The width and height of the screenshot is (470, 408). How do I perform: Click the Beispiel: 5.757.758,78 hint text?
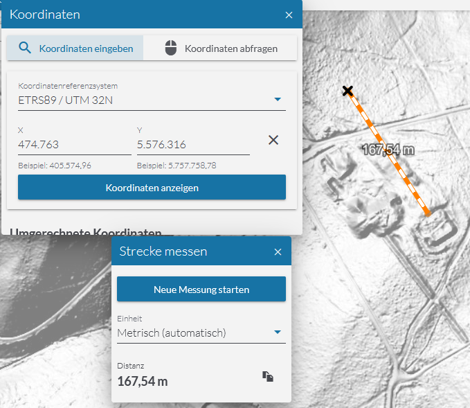(177, 166)
